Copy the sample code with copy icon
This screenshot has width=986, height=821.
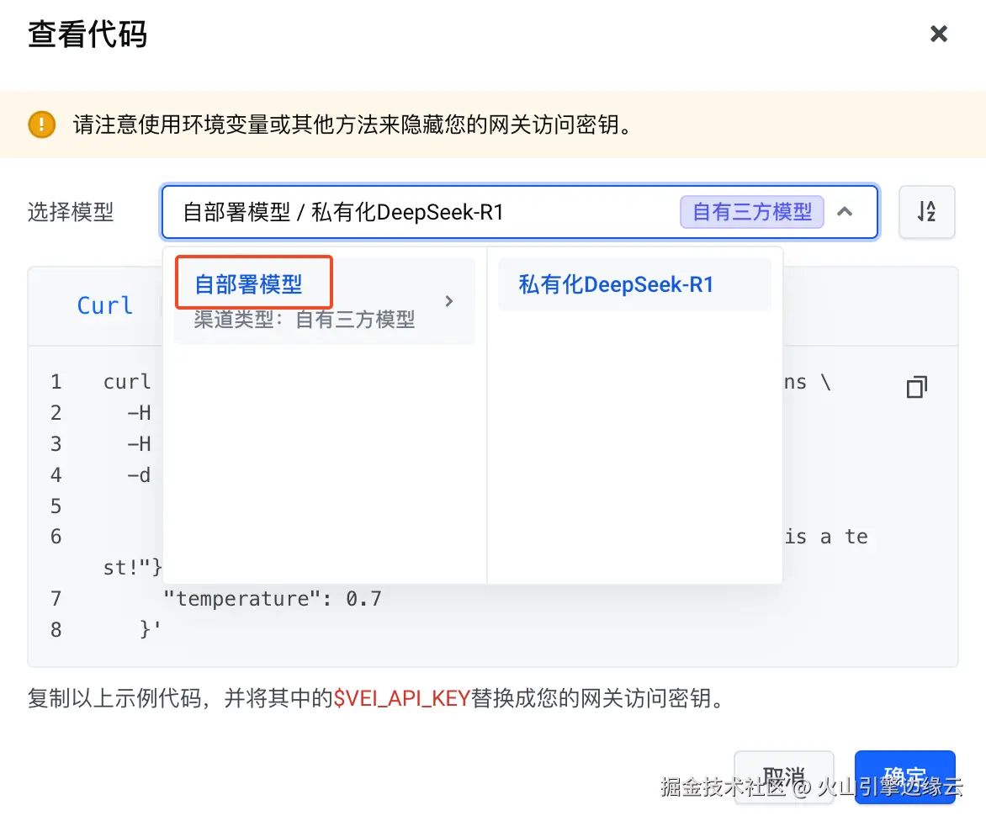point(917,387)
